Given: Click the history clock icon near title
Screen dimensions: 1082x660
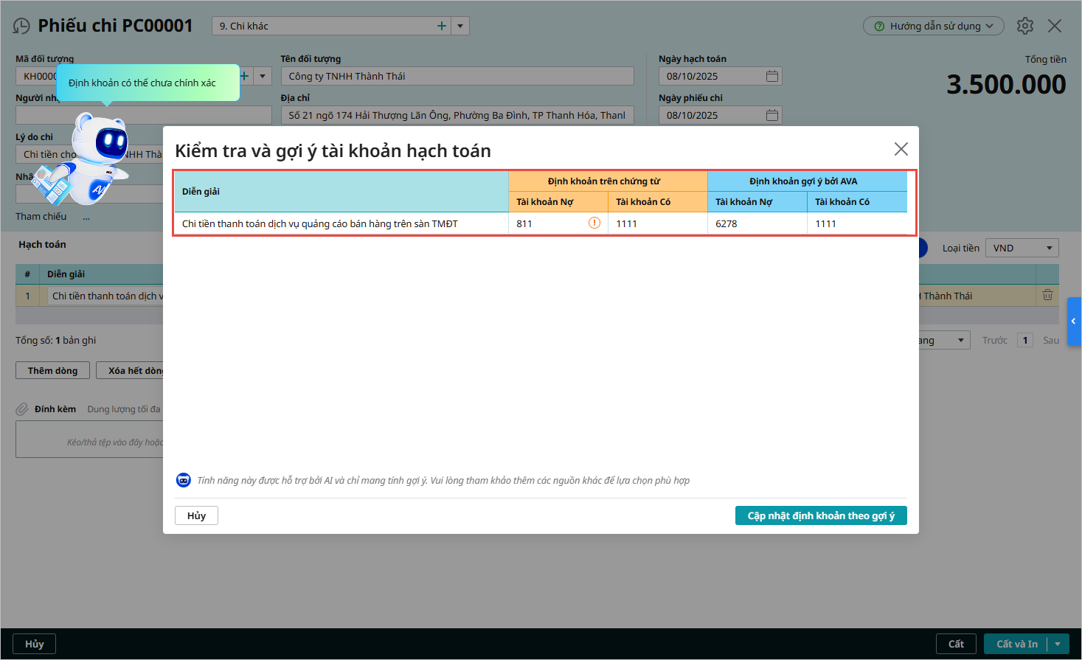Looking at the screenshot, I should coord(21,26).
